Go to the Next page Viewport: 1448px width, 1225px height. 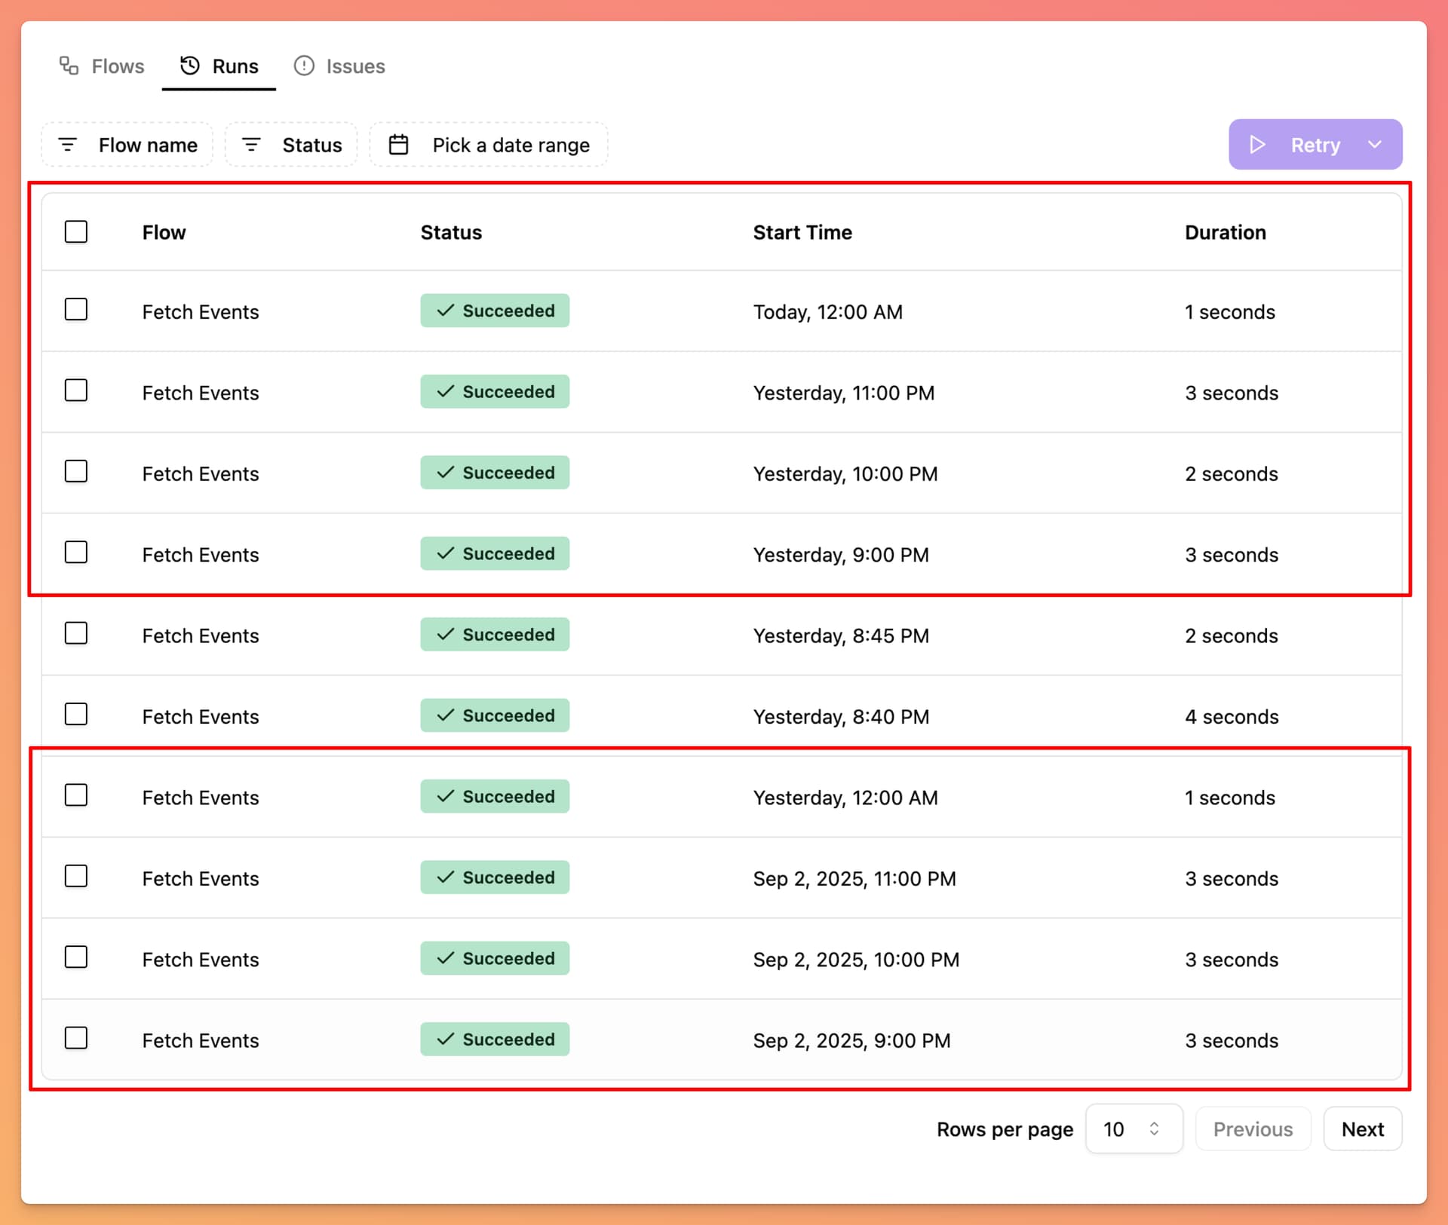(x=1362, y=1129)
